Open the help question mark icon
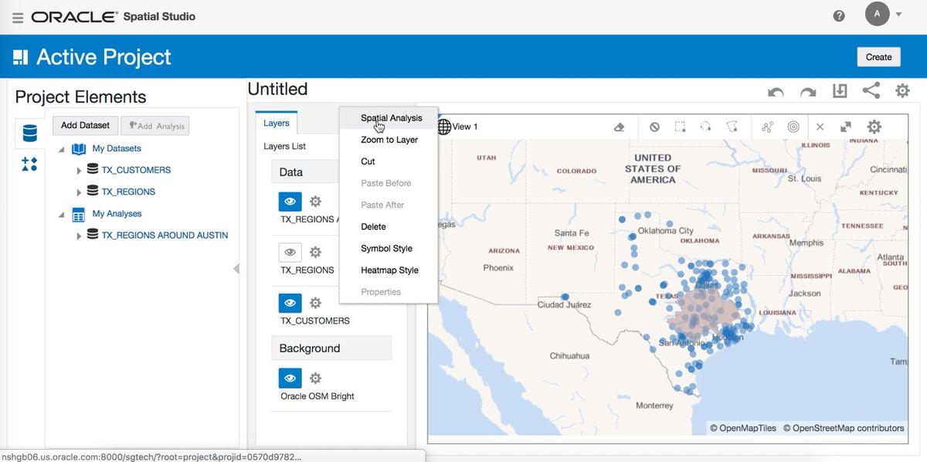Image resolution: width=927 pixels, height=462 pixels. (x=839, y=15)
